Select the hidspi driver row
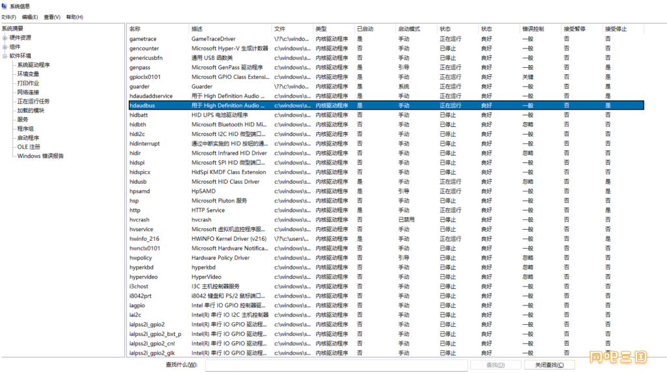The width and height of the screenshot is (667, 373). (x=386, y=163)
